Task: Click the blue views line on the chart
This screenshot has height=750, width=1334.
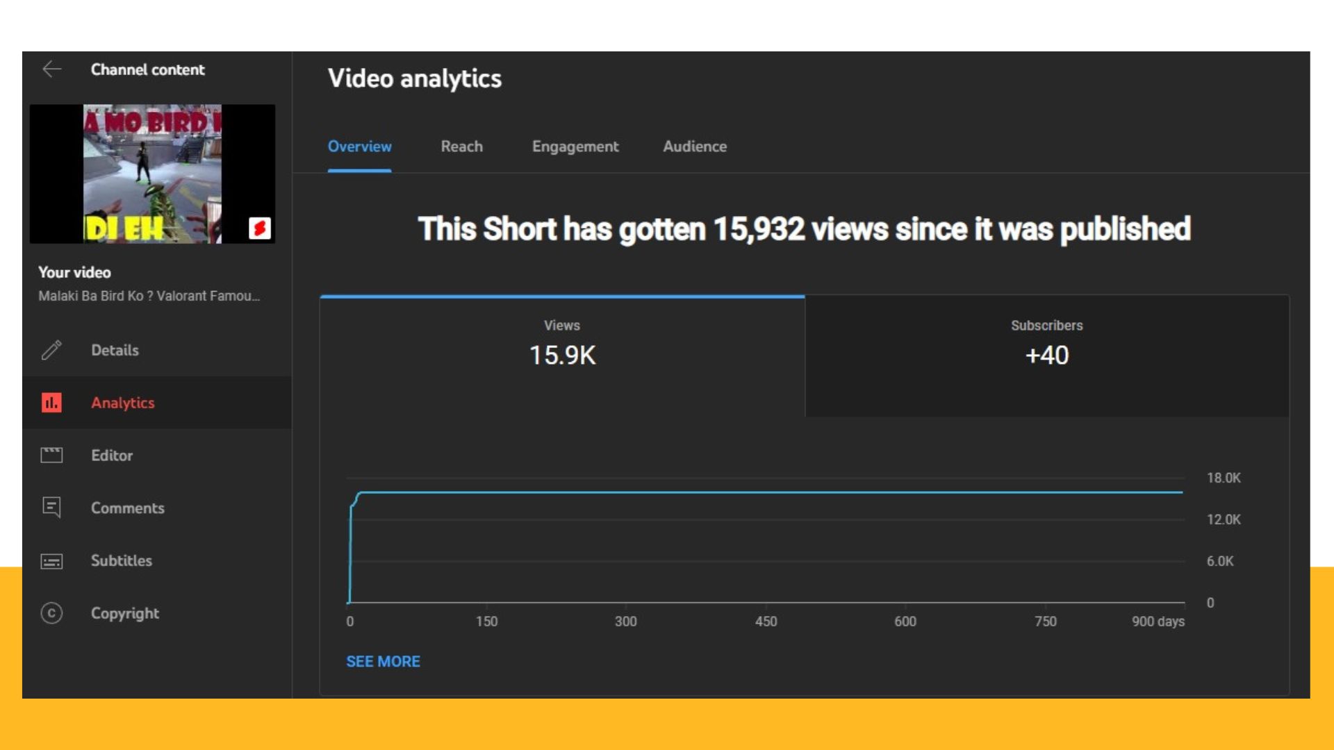Action: click(x=764, y=492)
